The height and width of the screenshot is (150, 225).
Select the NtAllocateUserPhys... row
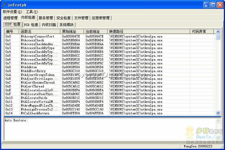[110, 94]
